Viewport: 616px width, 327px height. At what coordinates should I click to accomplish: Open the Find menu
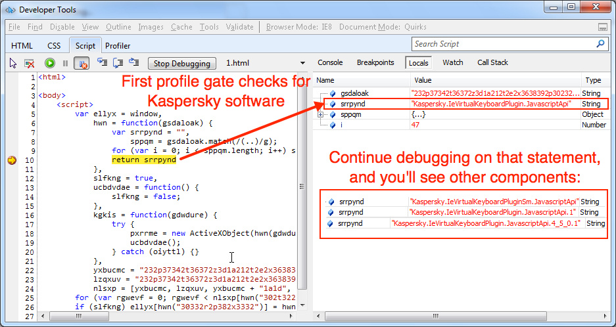(35, 27)
